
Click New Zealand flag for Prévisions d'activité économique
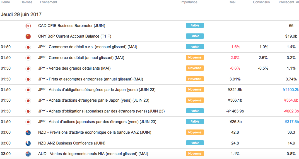tap(28, 133)
